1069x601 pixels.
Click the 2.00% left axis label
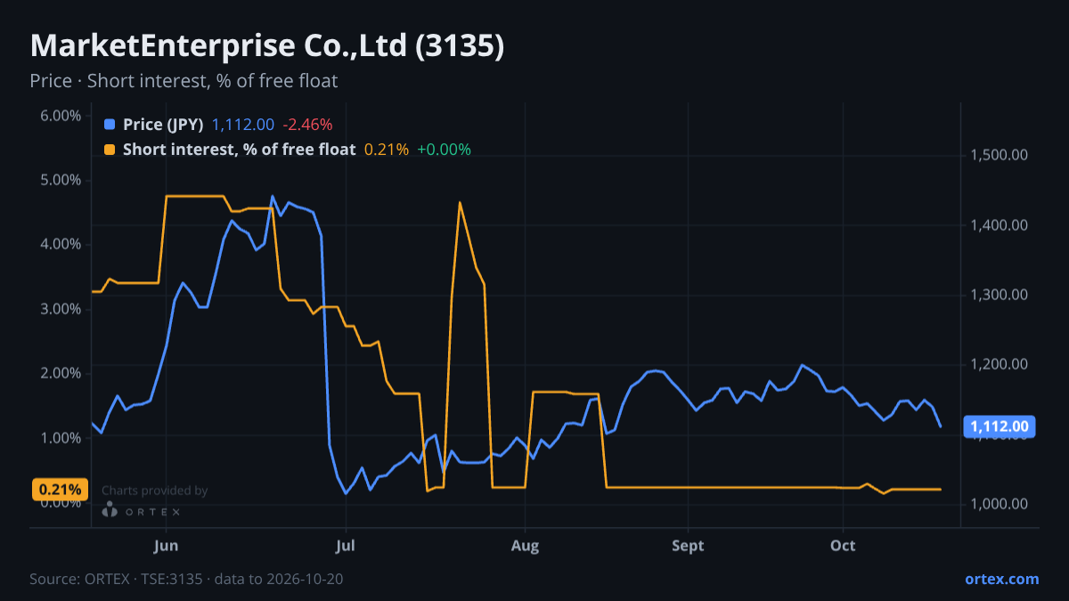pos(61,374)
